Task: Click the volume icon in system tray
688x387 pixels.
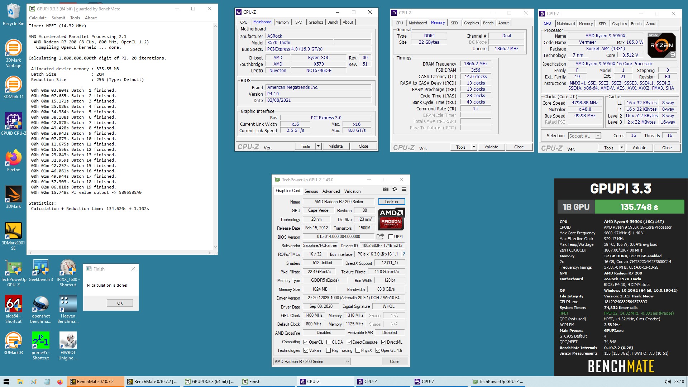Action: (x=668, y=382)
